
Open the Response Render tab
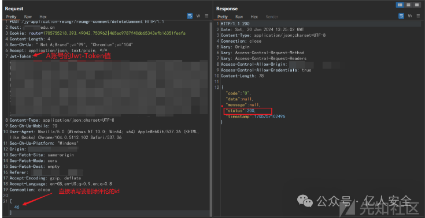tap(272, 17)
